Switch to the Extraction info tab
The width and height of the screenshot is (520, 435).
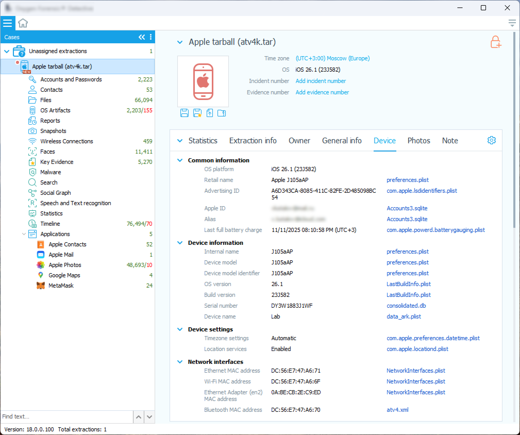(x=253, y=141)
